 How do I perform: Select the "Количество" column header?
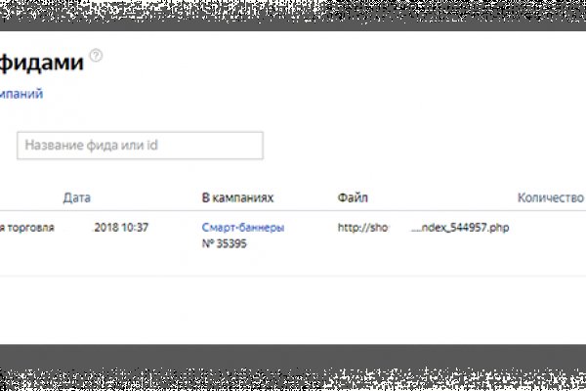point(550,197)
